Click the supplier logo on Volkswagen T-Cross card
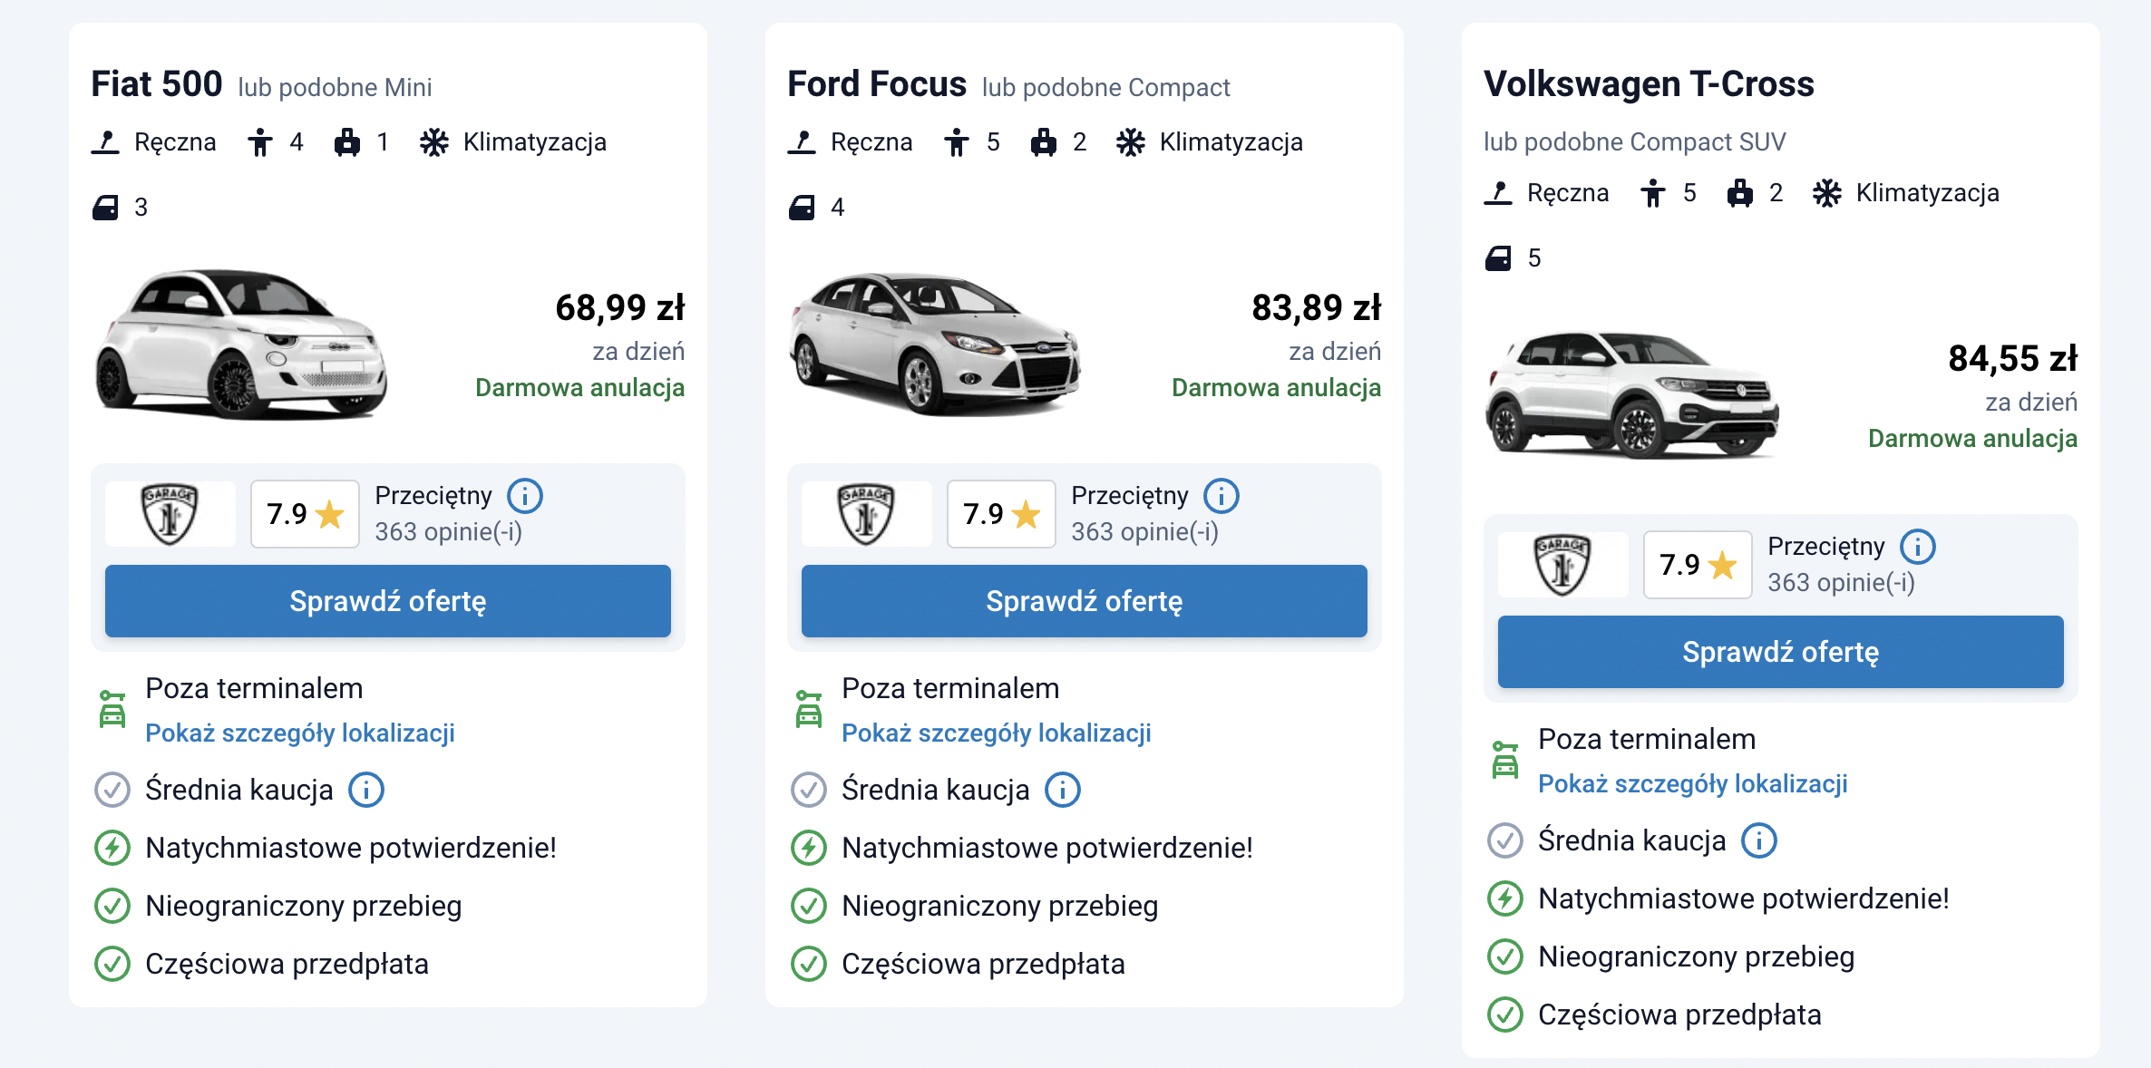 1562,565
